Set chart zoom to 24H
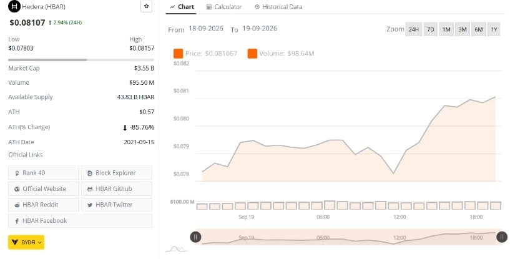 tap(413, 29)
